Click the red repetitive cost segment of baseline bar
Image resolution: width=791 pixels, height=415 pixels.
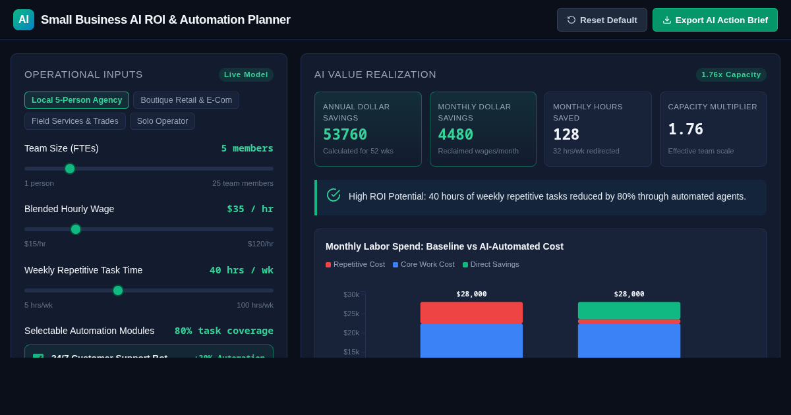click(x=471, y=312)
